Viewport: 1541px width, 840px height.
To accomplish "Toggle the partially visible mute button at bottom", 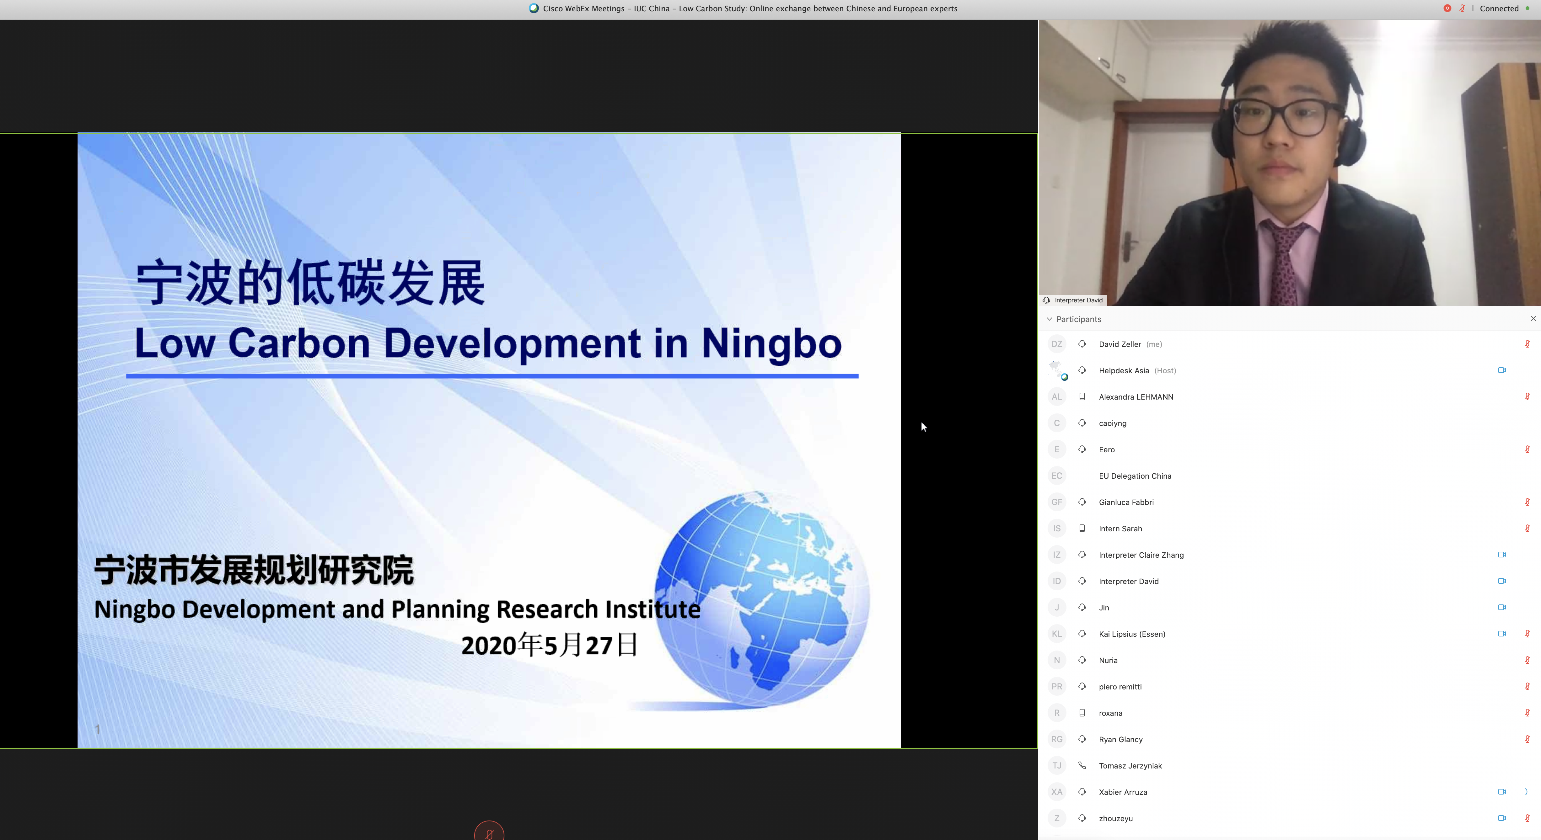I will 489,832.
